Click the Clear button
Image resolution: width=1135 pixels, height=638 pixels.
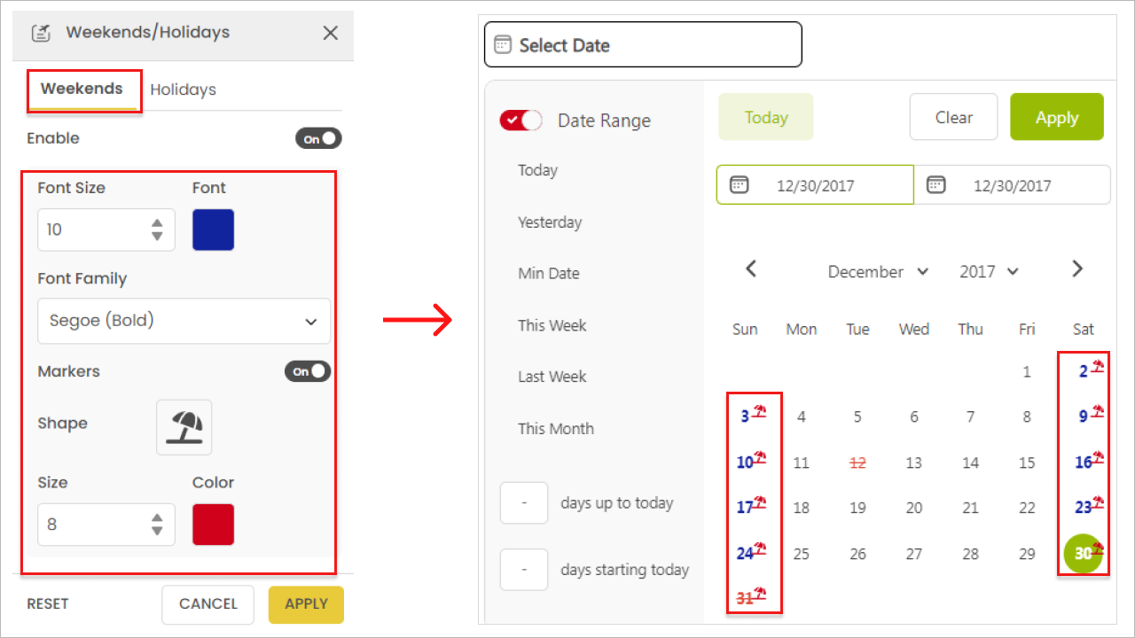click(x=953, y=117)
